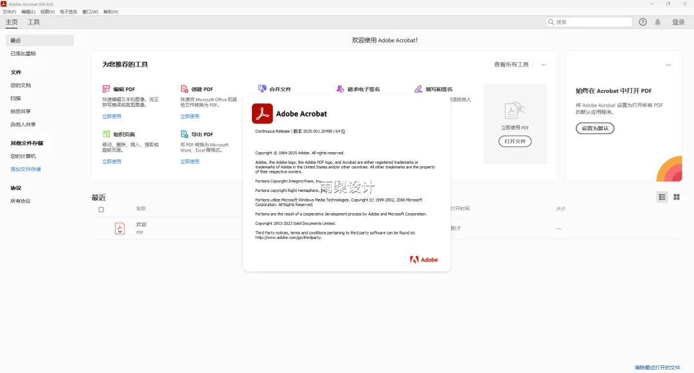Click the 打开文件 button
694x373 pixels.
515,141
